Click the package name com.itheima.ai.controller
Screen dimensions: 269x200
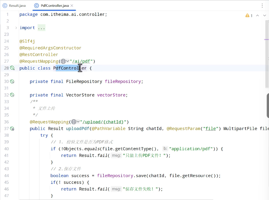72,15
